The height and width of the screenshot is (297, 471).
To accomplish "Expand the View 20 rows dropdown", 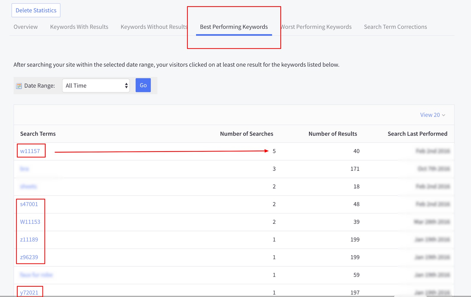I will [432, 115].
